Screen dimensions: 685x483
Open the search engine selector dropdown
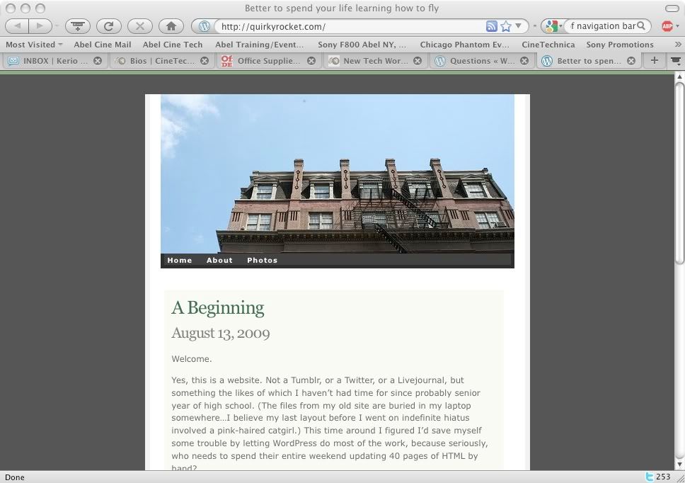click(553, 26)
